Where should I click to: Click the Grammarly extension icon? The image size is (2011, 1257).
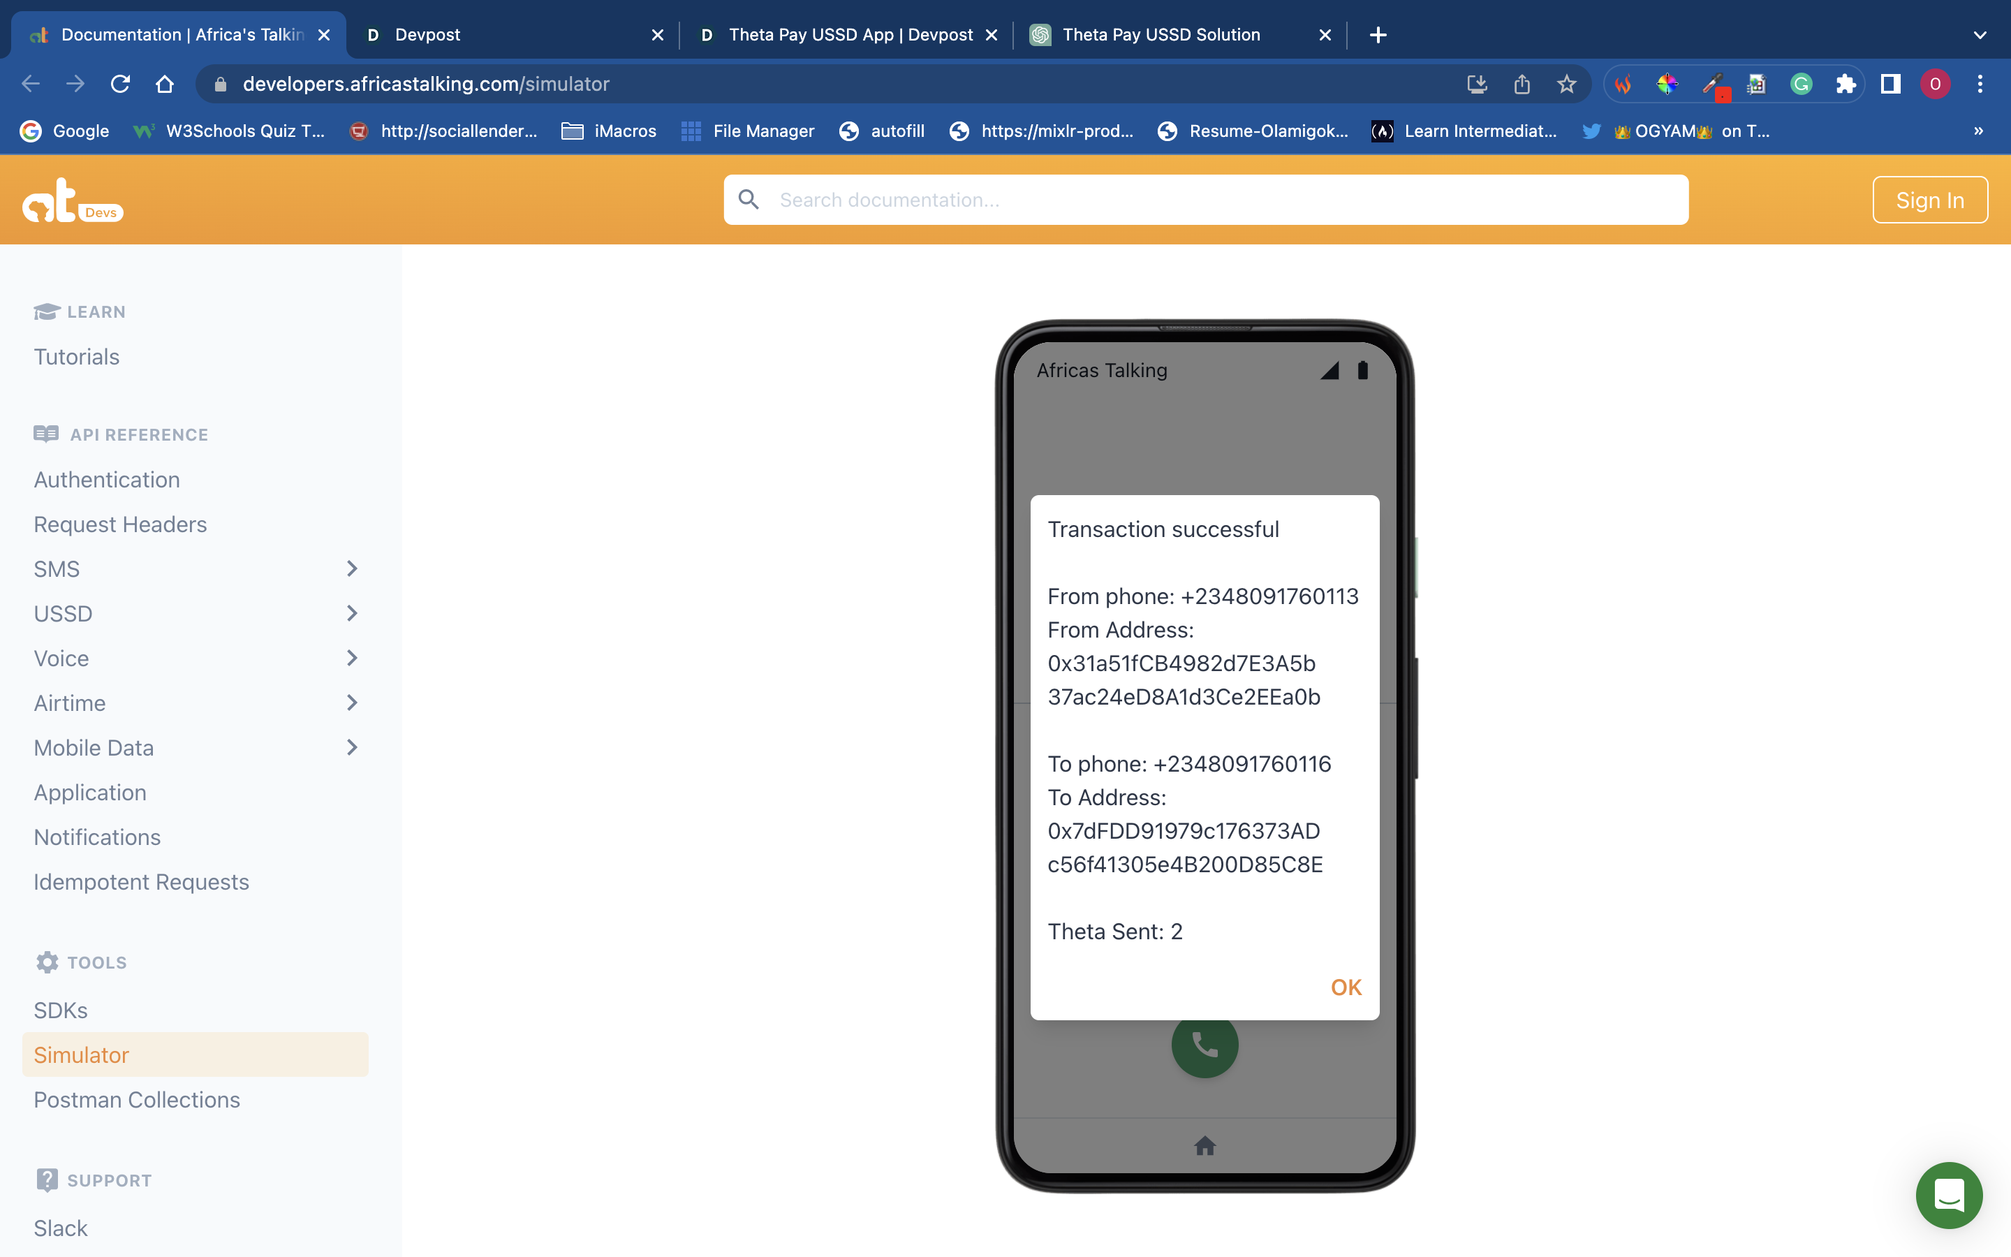(1801, 84)
